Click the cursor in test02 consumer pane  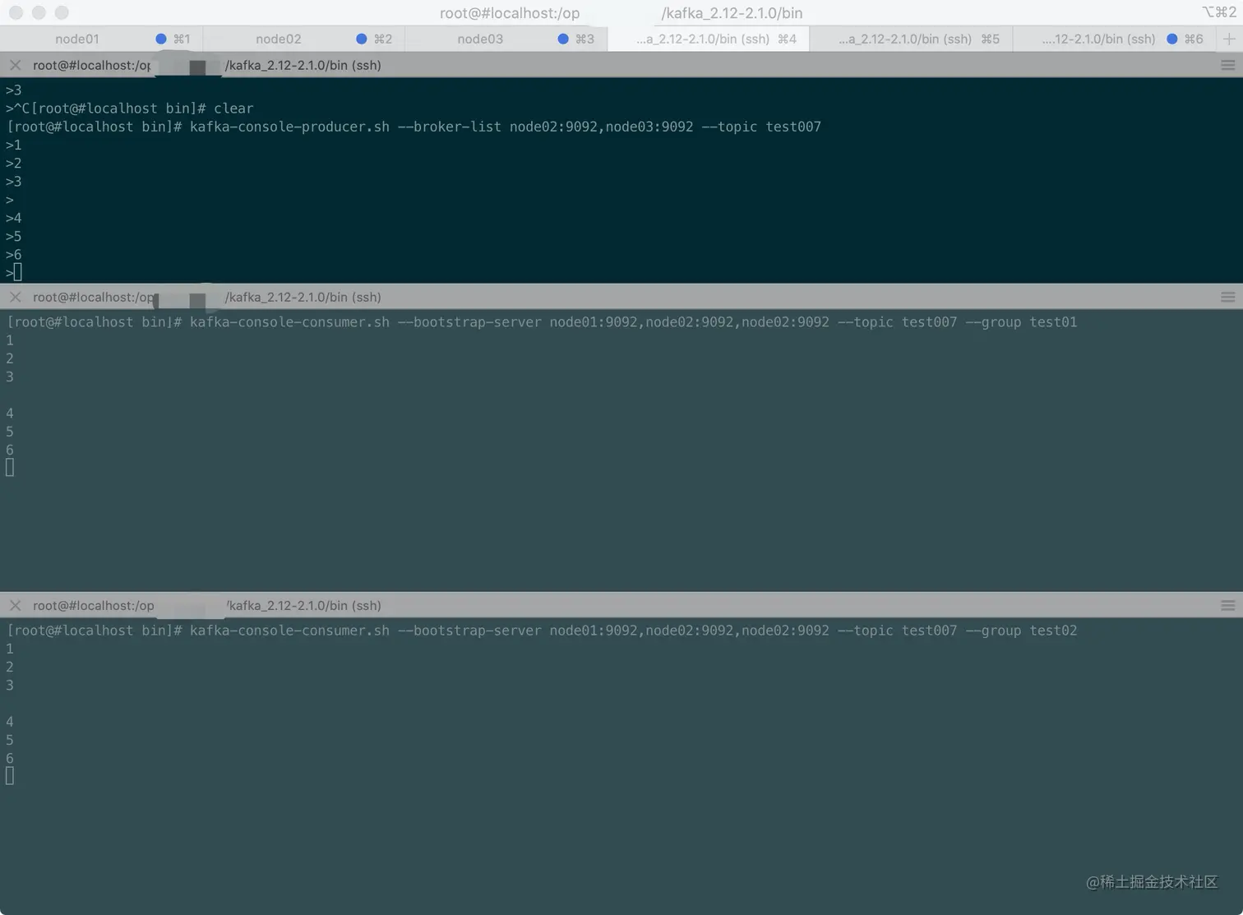point(10,776)
